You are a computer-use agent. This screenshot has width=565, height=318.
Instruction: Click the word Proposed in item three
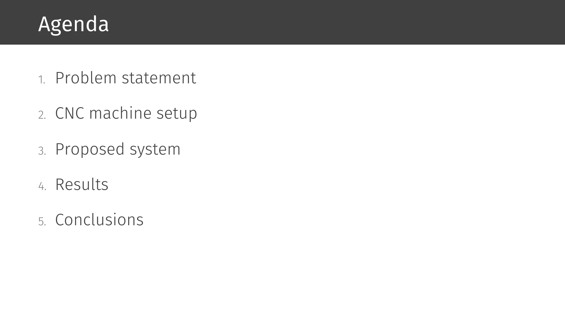click(x=90, y=149)
